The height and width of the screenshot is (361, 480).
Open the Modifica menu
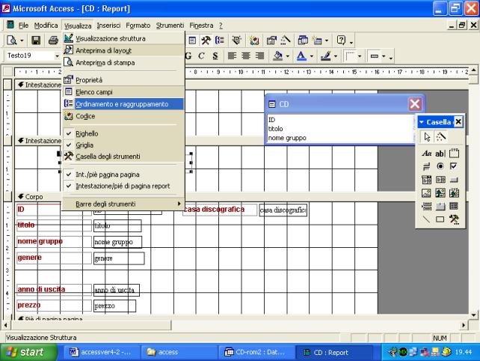coord(46,25)
